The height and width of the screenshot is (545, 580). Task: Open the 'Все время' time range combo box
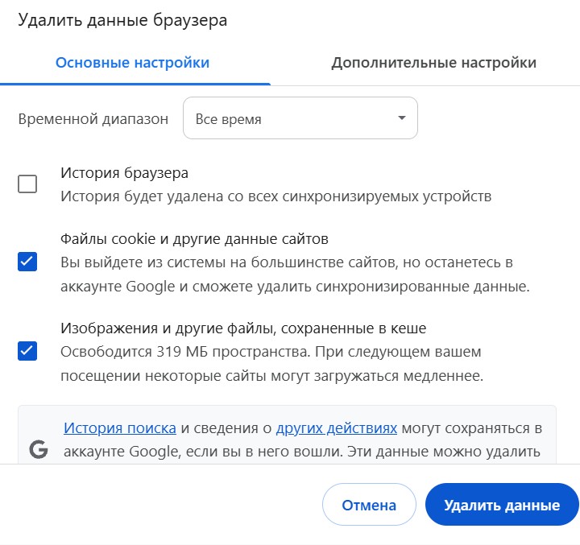[300, 118]
